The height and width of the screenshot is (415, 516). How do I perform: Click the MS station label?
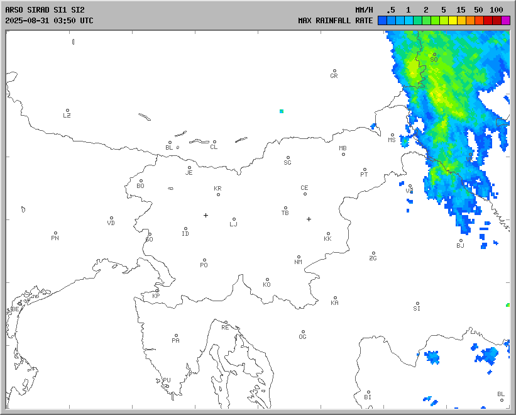pyautogui.click(x=392, y=140)
